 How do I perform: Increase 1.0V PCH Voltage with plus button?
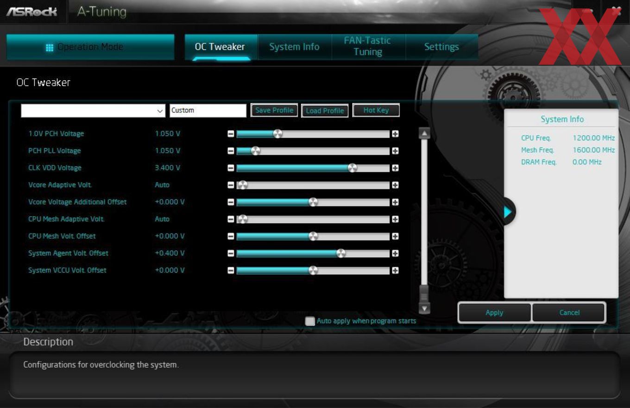pos(395,134)
